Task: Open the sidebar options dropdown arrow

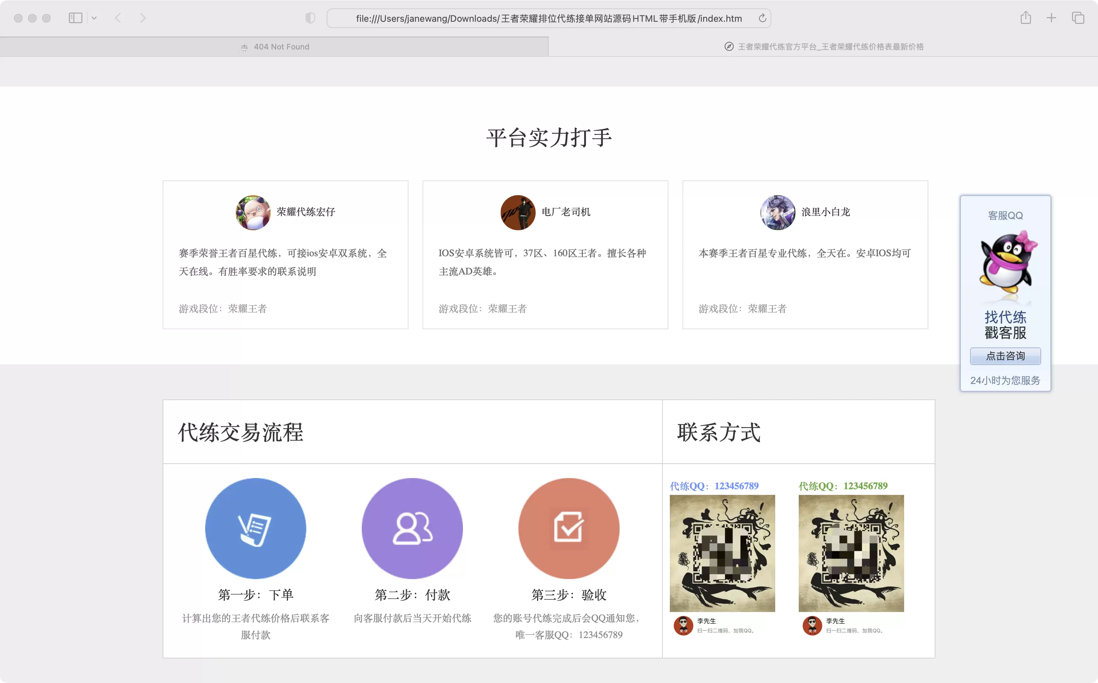Action: point(94,18)
